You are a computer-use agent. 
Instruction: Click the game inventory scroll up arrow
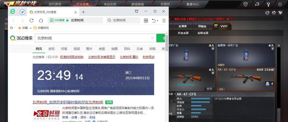(x=279, y=45)
